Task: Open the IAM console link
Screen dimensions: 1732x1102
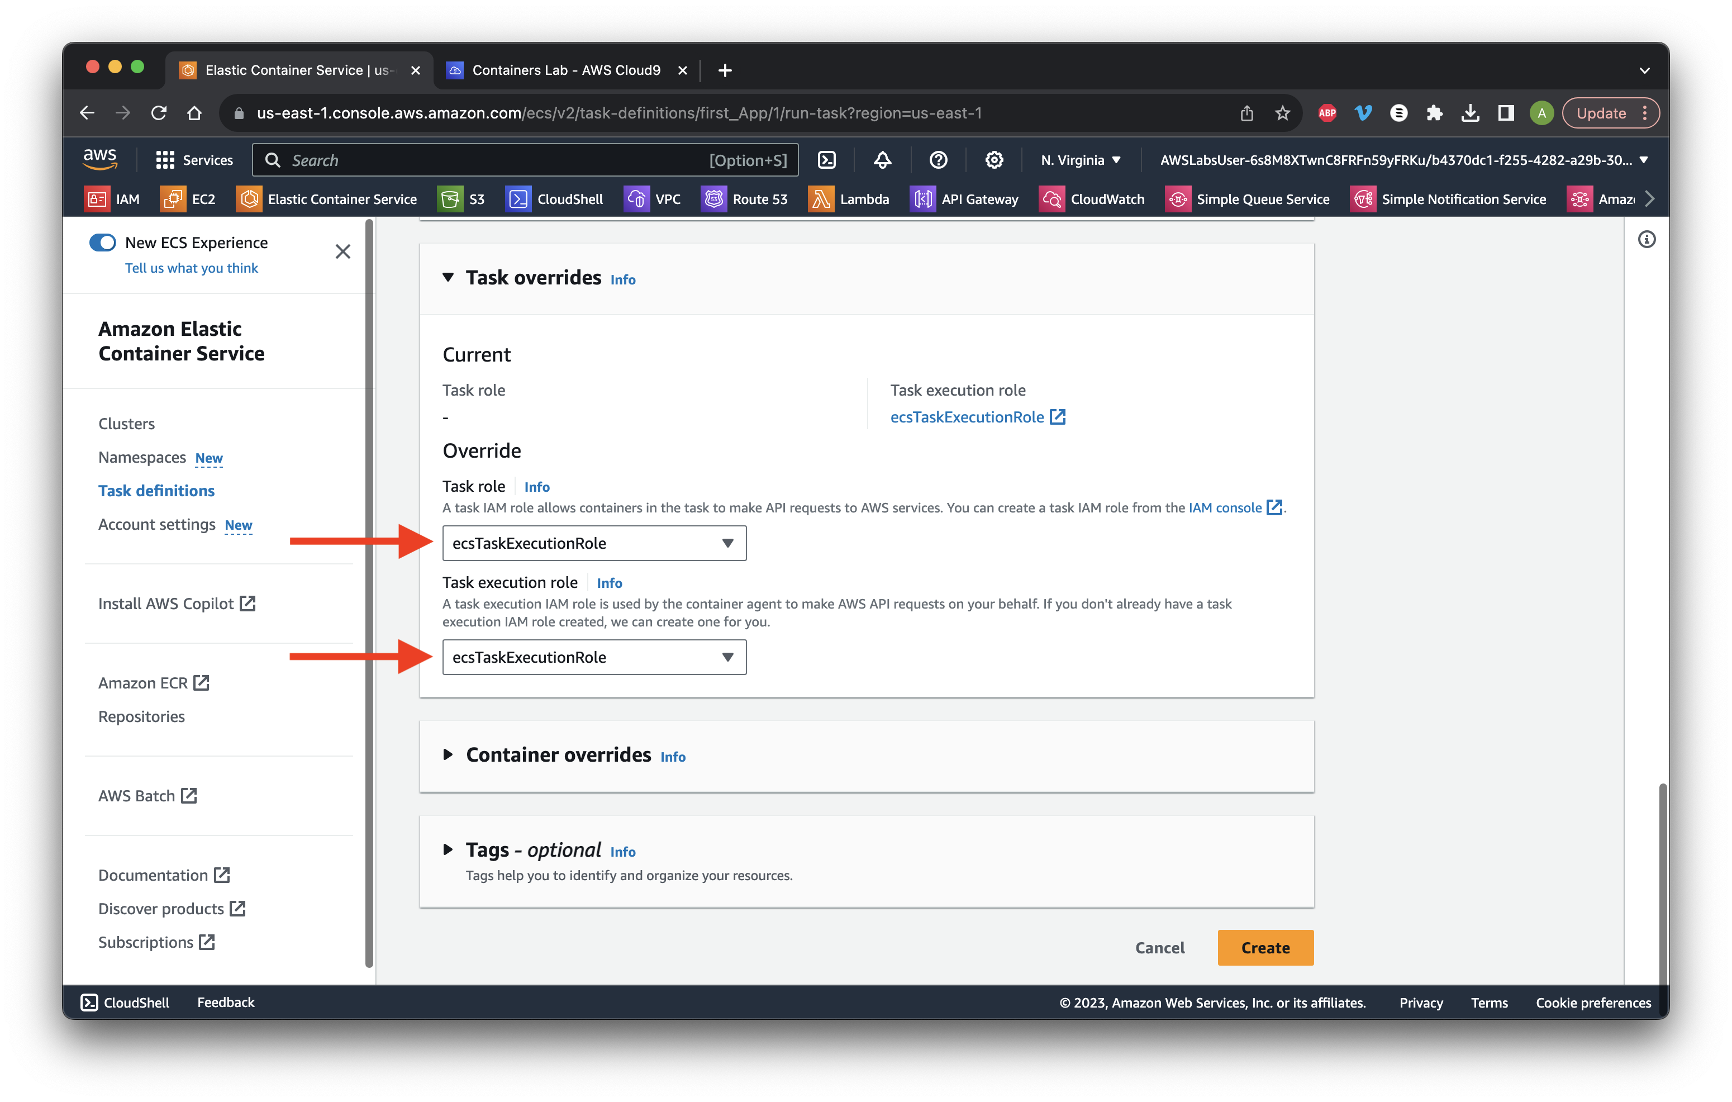Action: tap(1235, 508)
